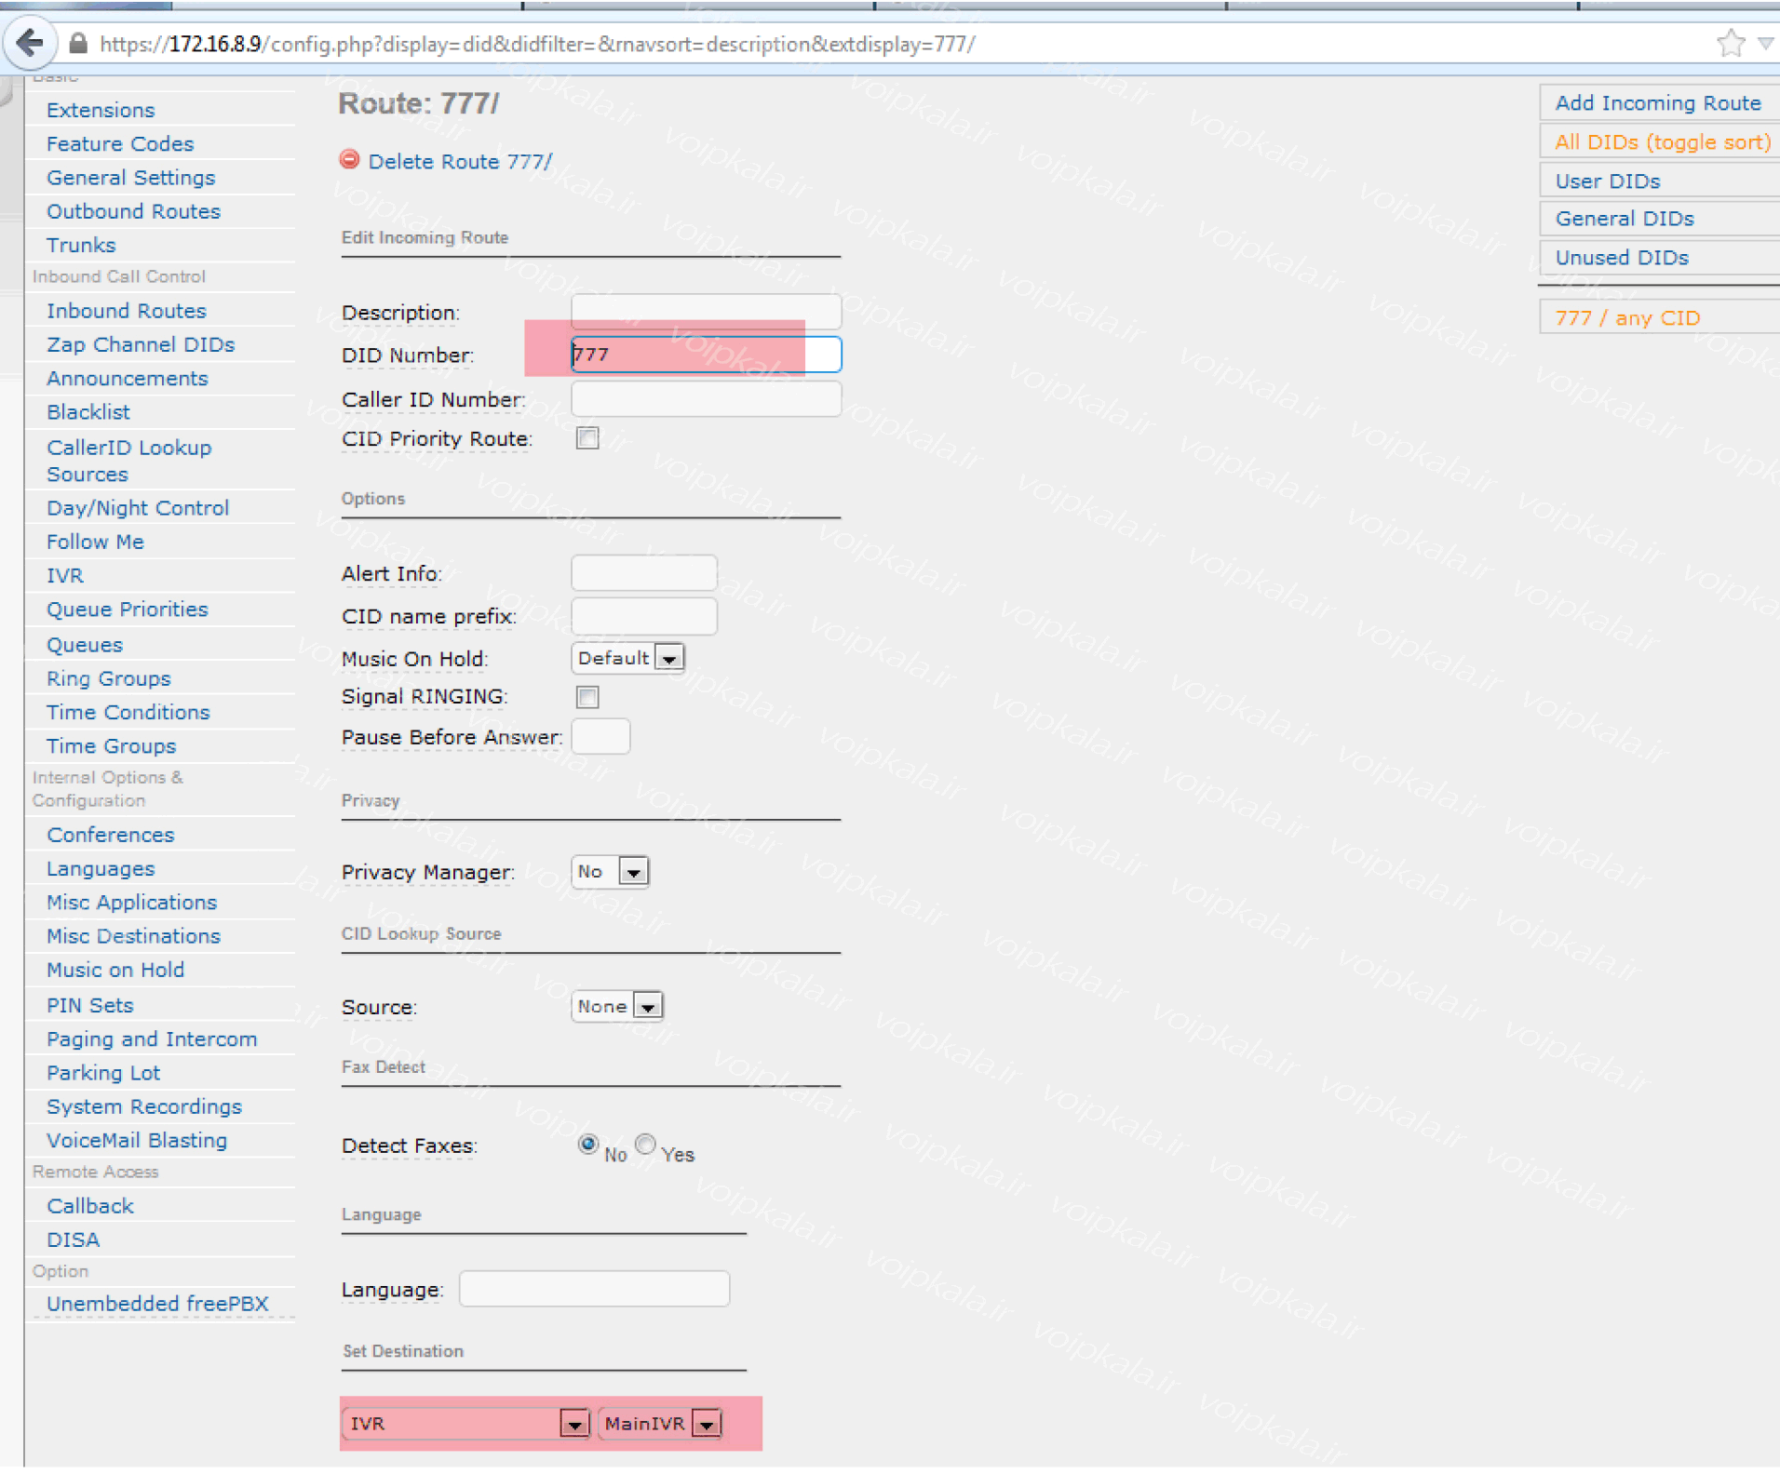
Task: Open Queues in sidebar
Action: tap(85, 645)
